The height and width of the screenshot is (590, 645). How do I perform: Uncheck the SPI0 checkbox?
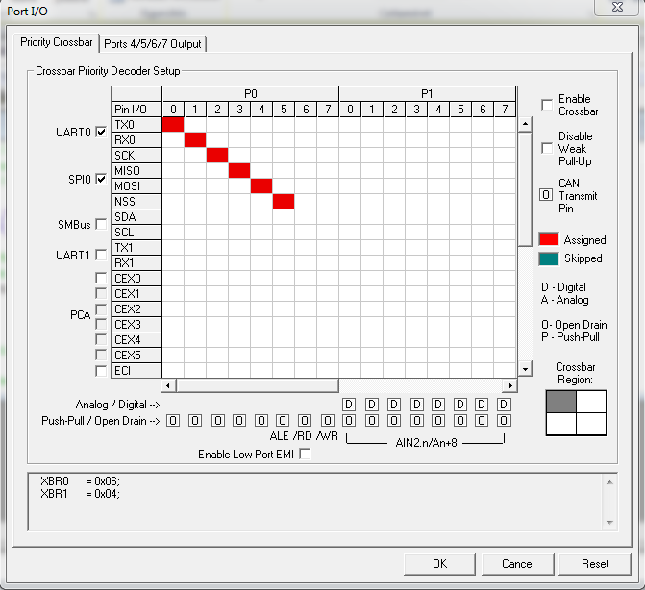pos(101,179)
